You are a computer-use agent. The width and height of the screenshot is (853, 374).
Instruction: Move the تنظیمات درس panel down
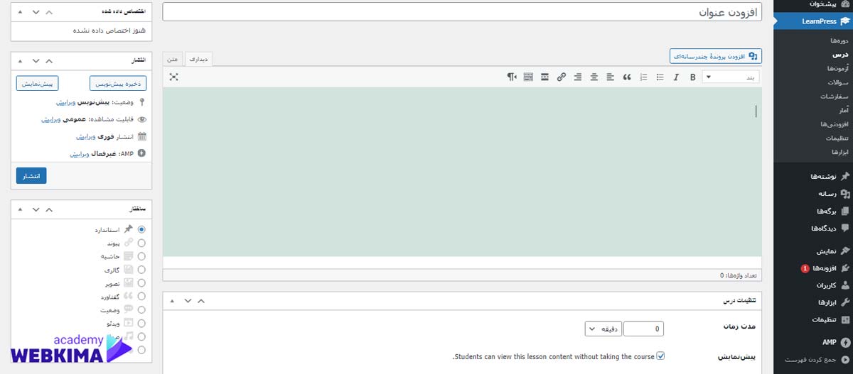point(187,301)
